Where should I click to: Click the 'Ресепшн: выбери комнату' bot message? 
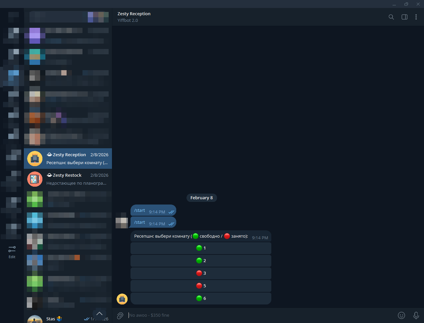tap(201, 236)
